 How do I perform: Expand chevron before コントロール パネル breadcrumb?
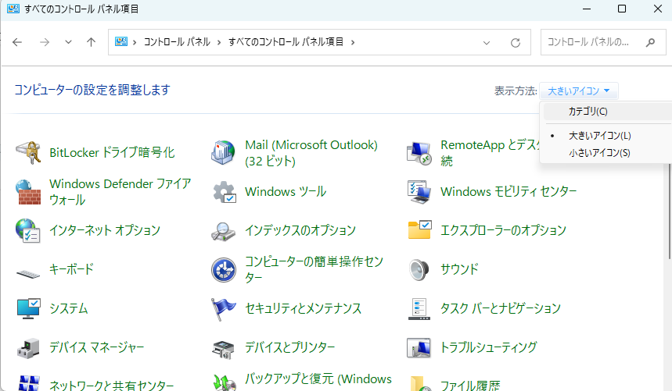point(135,42)
